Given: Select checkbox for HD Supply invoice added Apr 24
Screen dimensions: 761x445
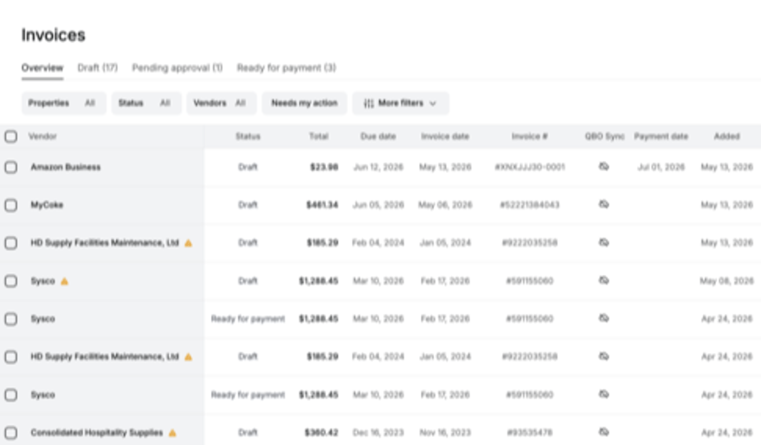Looking at the screenshot, I should tap(11, 357).
